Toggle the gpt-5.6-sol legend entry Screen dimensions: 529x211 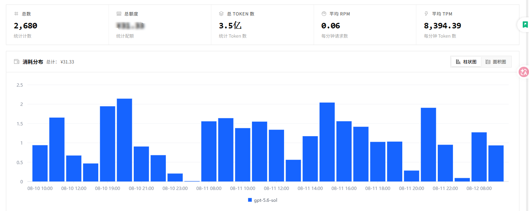pos(262,200)
